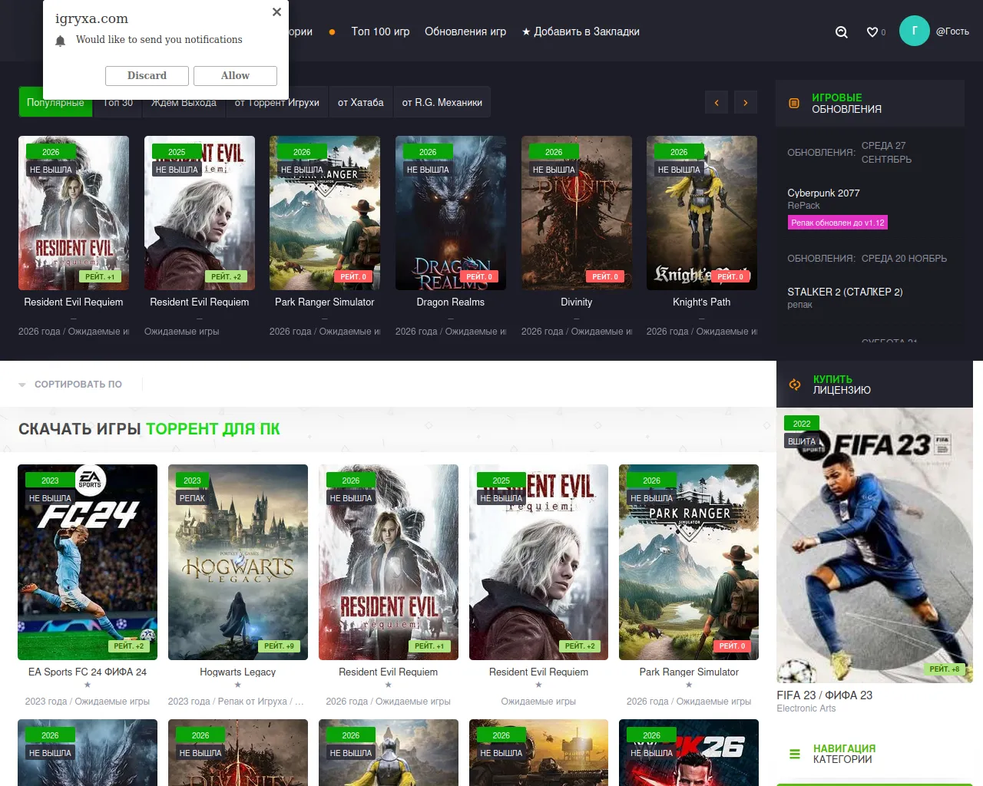Click the 2023 year tag on Hogwarts Legacy
This screenshot has width=983, height=786.
[x=192, y=481]
